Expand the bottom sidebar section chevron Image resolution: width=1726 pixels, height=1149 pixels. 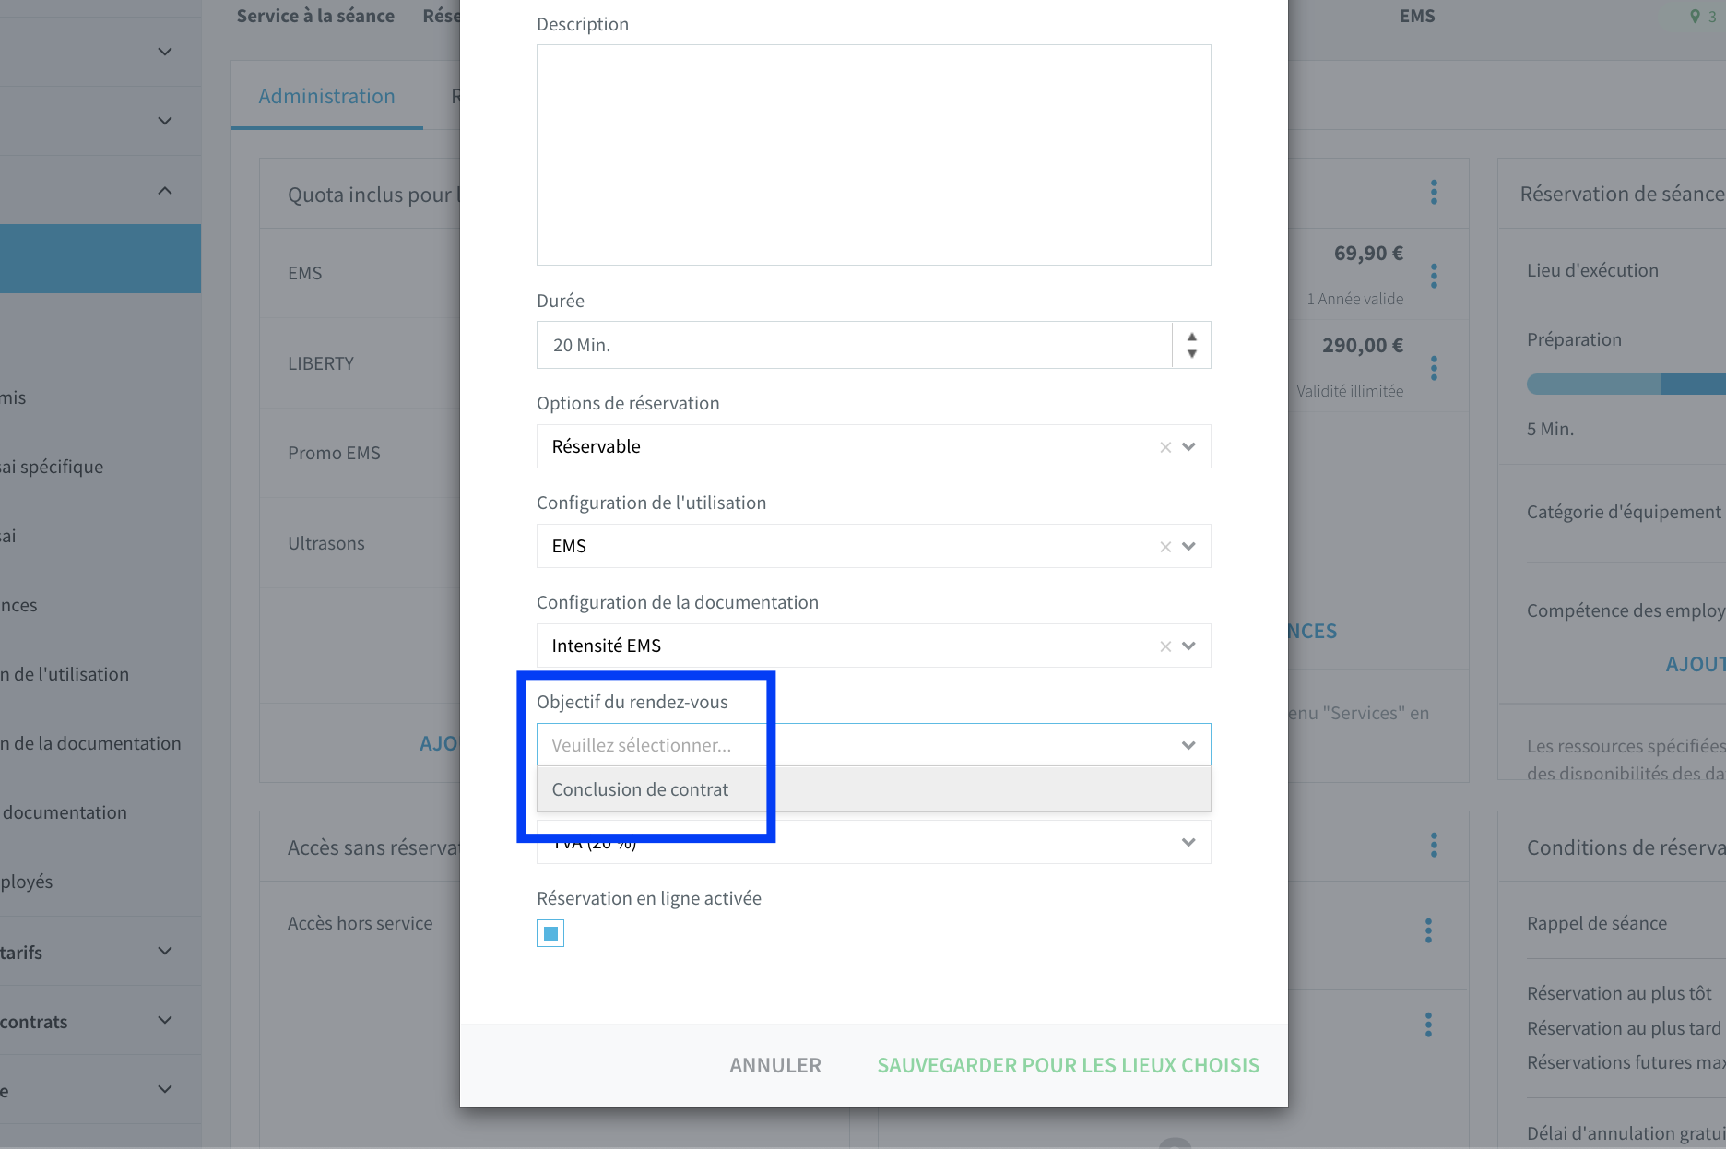coord(165,1090)
